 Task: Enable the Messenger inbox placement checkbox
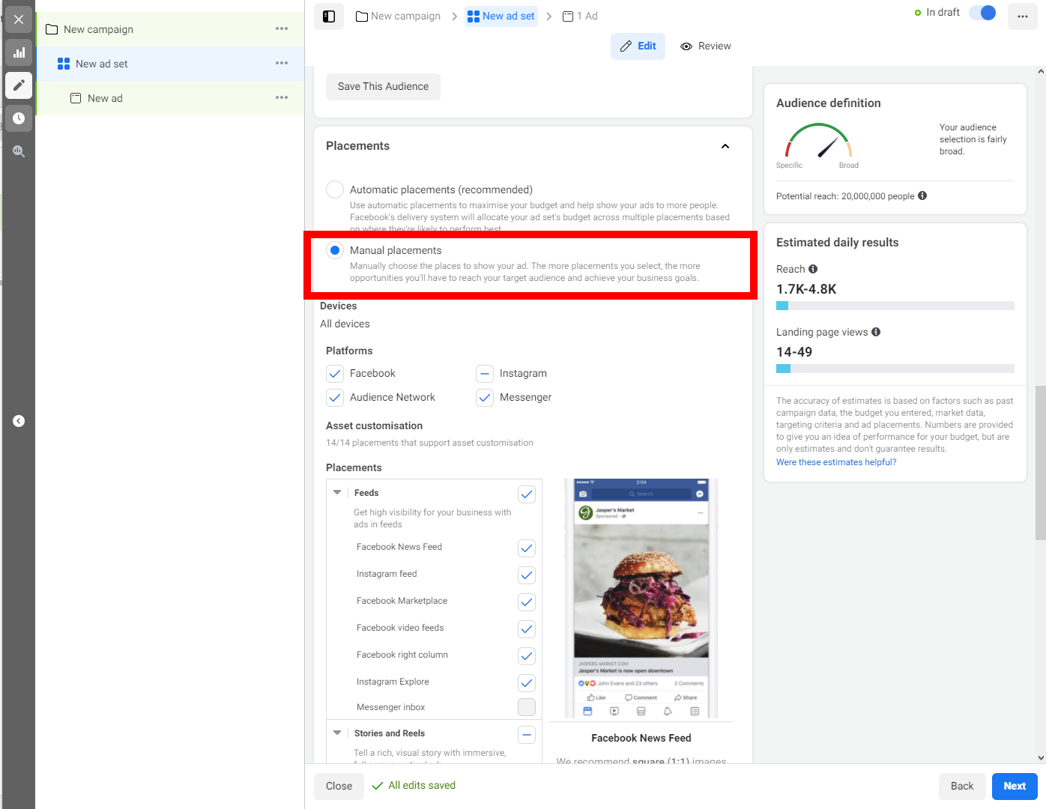527,706
